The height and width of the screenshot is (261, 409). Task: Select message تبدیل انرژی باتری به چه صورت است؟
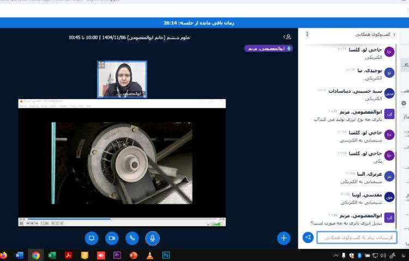coord(346,223)
